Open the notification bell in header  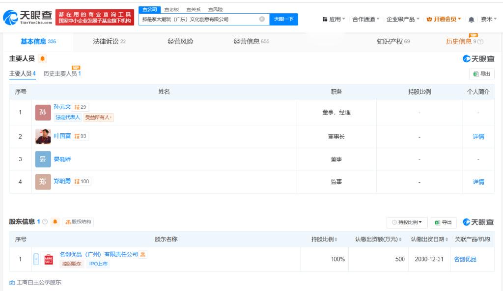tap(471, 20)
